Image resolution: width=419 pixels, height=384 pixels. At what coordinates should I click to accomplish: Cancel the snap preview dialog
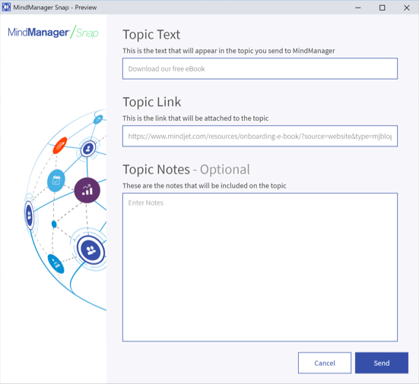pyautogui.click(x=325, y=363)
